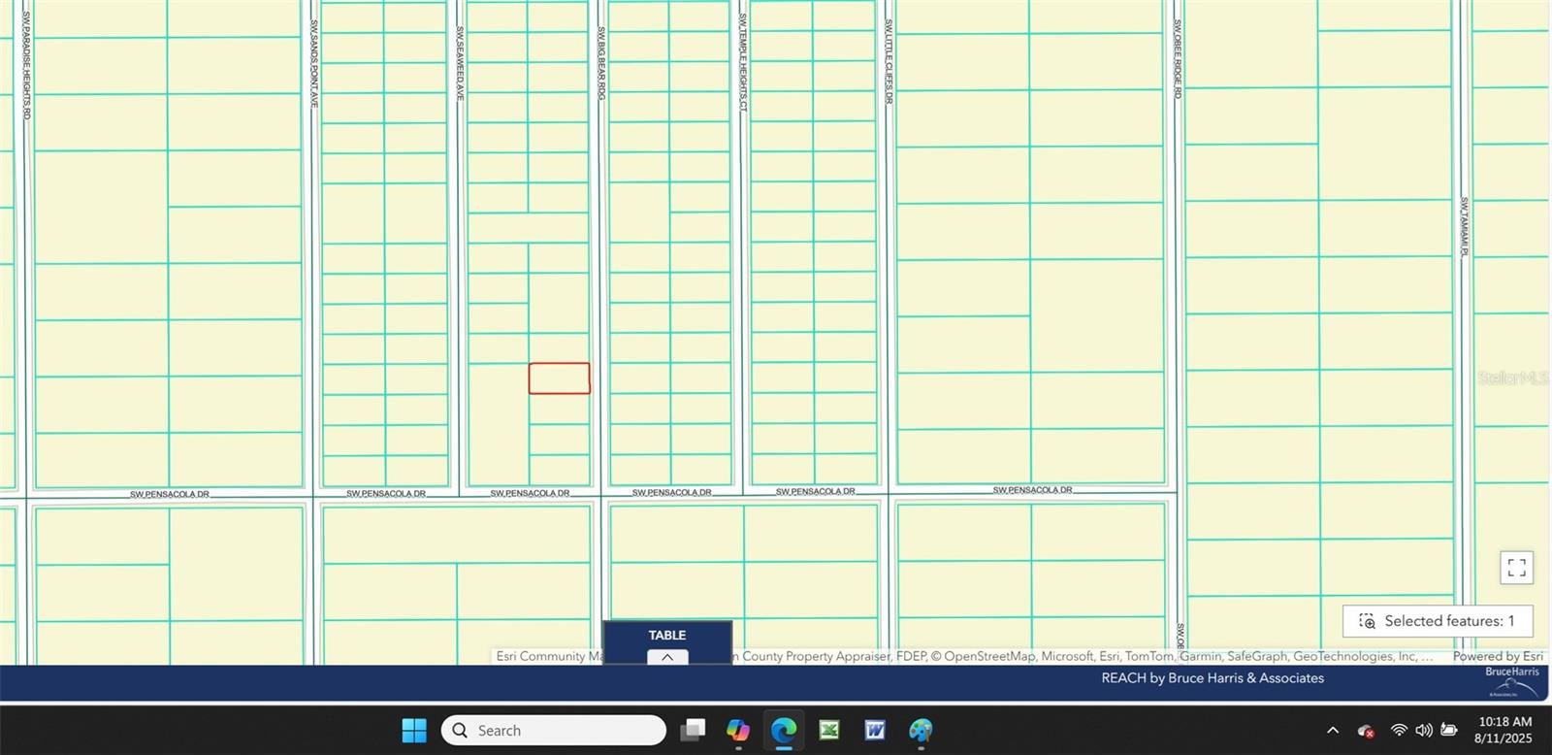Expand the TABLE panel with chevron
The image size is (1552, 755).
click(x=667, y=657)
